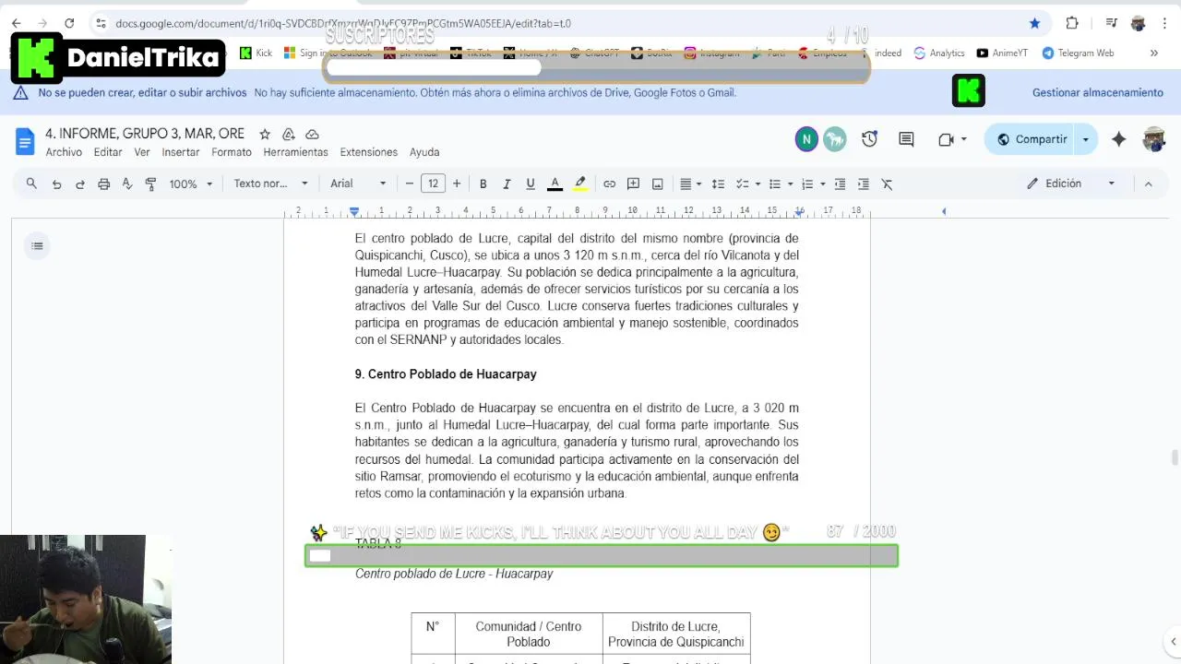Star this document
Viewport: 1181px width, 664px height.
pyautogui.click(x=265, y=134)
